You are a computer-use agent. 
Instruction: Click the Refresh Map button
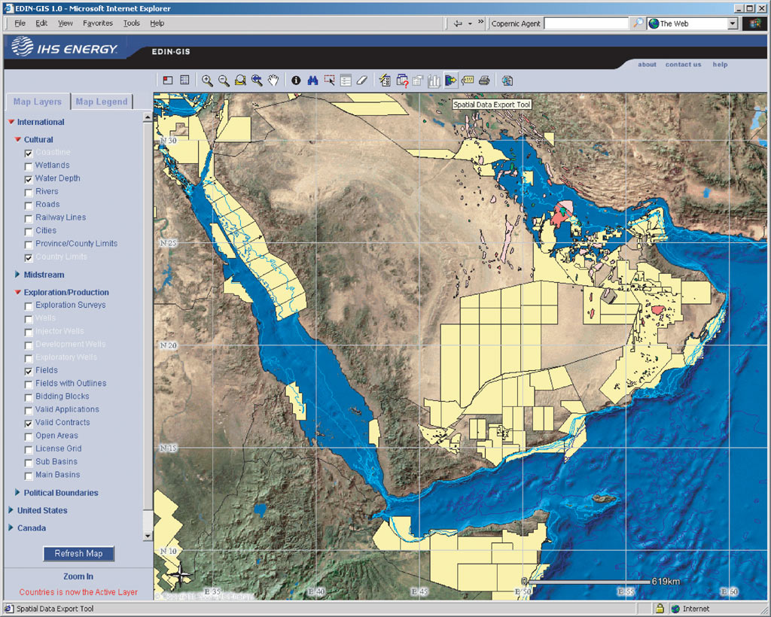point(78,554)
